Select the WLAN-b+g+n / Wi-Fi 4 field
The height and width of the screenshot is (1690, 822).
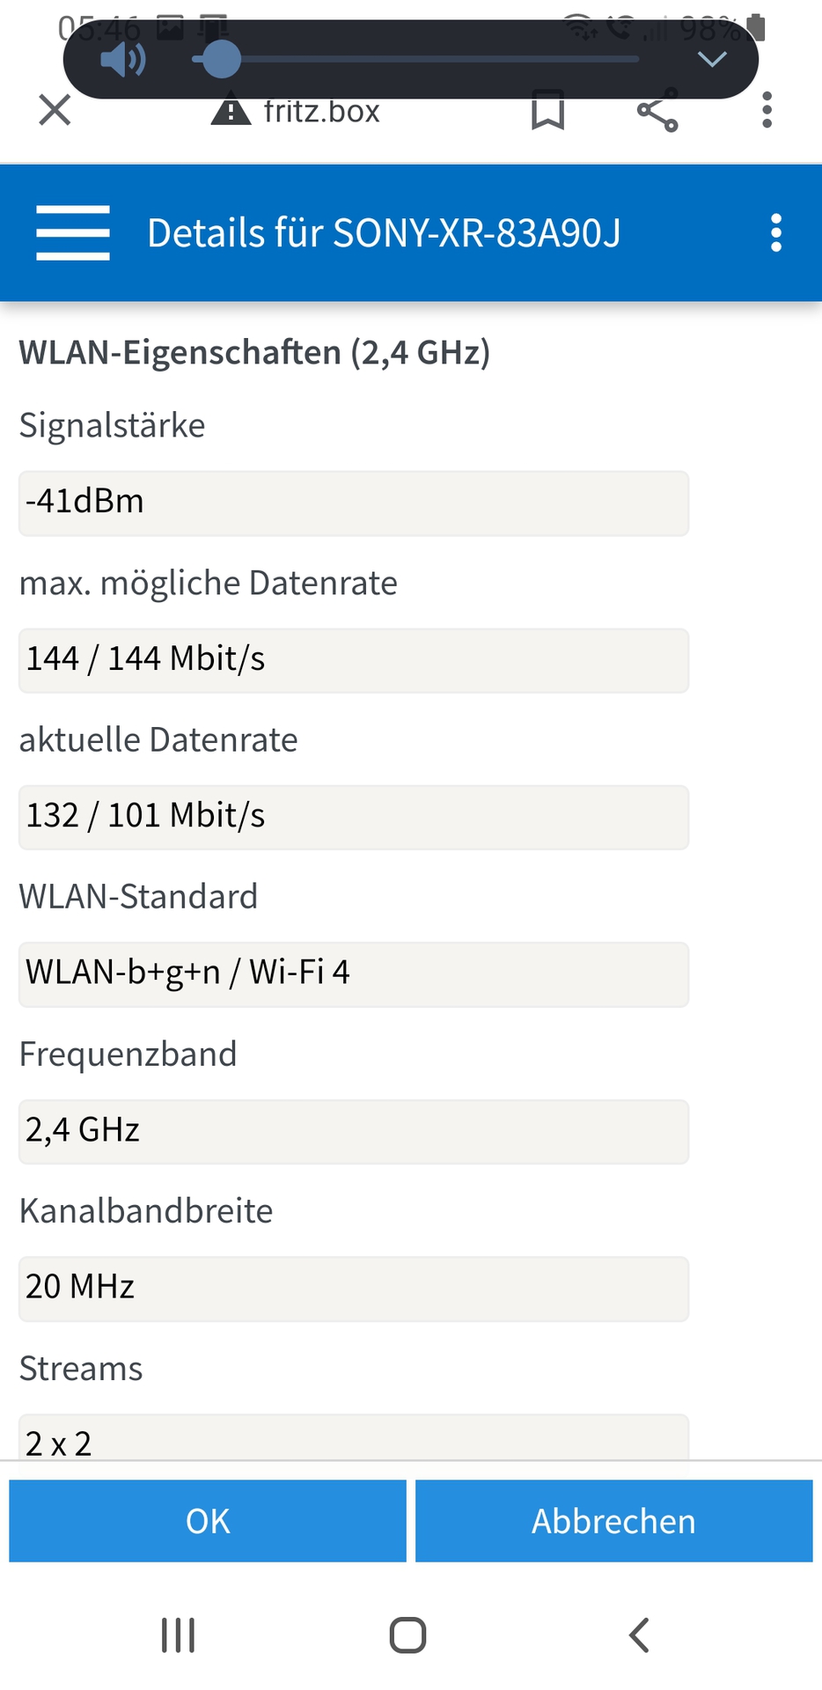(354, 974)
